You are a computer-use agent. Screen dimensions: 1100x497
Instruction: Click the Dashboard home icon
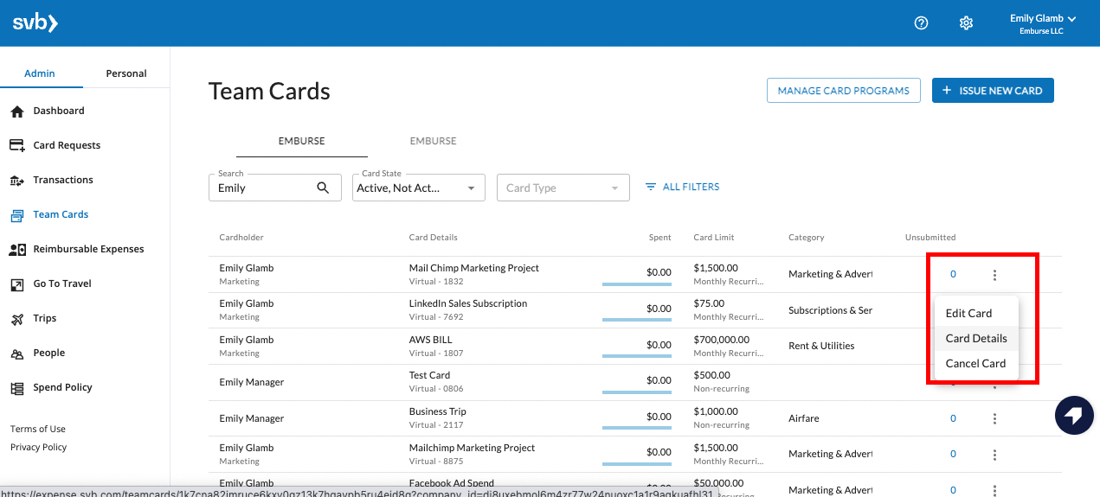[x=17, y=112]
